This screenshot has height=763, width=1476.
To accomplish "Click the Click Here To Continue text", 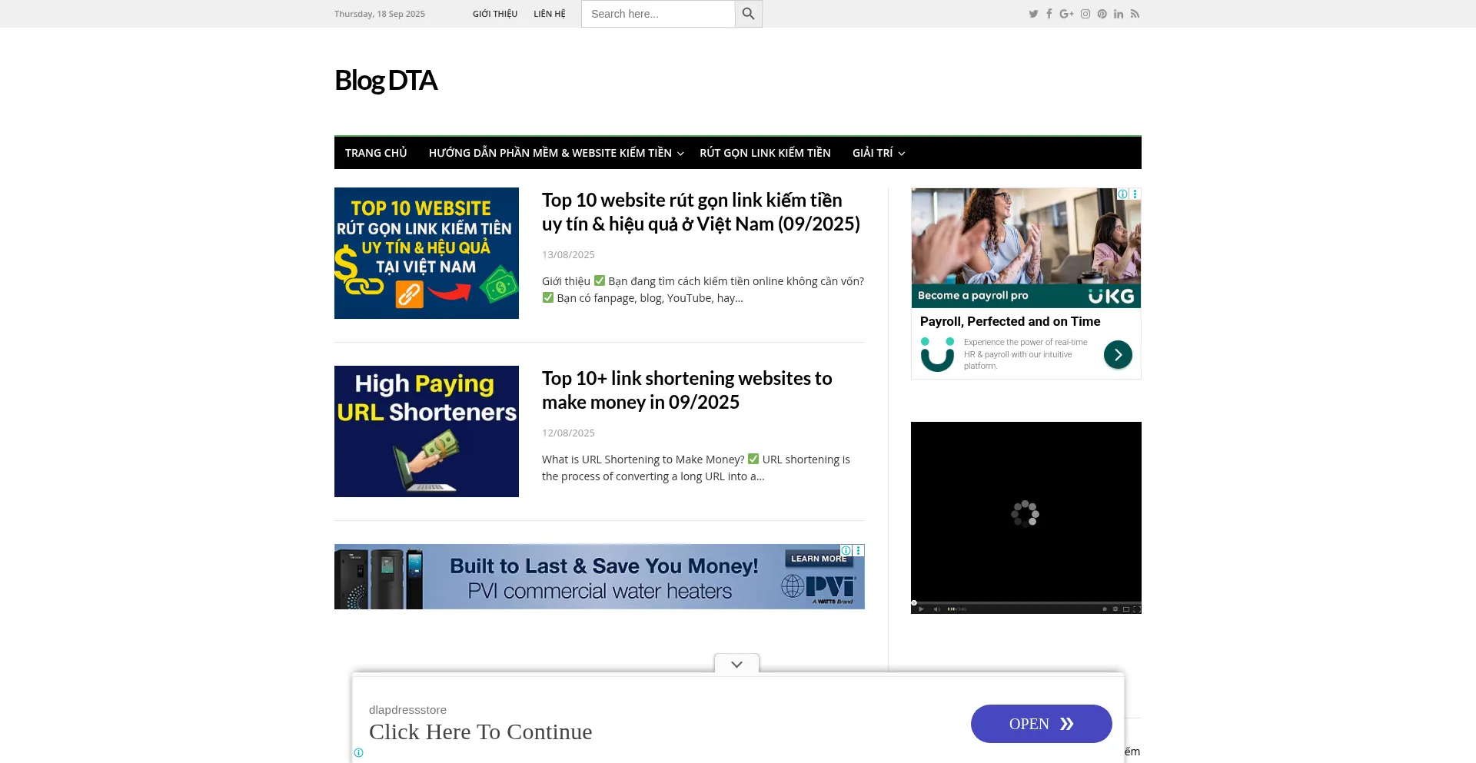I will point(480,731).
